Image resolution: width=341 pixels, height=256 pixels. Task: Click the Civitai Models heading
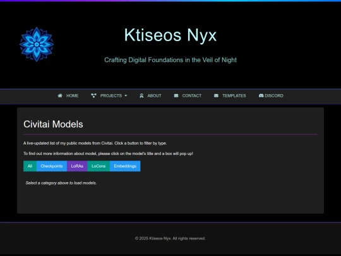click(x=53, y=125)
